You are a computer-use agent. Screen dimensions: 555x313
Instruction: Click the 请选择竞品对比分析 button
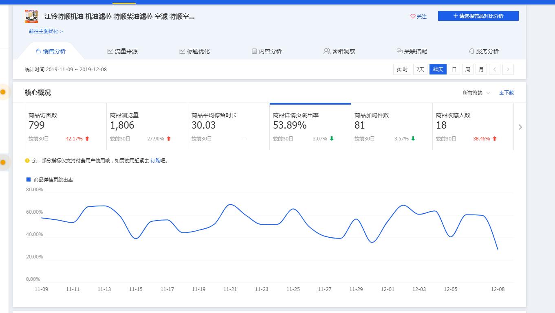tap(478, 15)
